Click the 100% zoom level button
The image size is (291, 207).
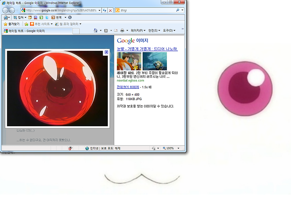tap(168, 148)
